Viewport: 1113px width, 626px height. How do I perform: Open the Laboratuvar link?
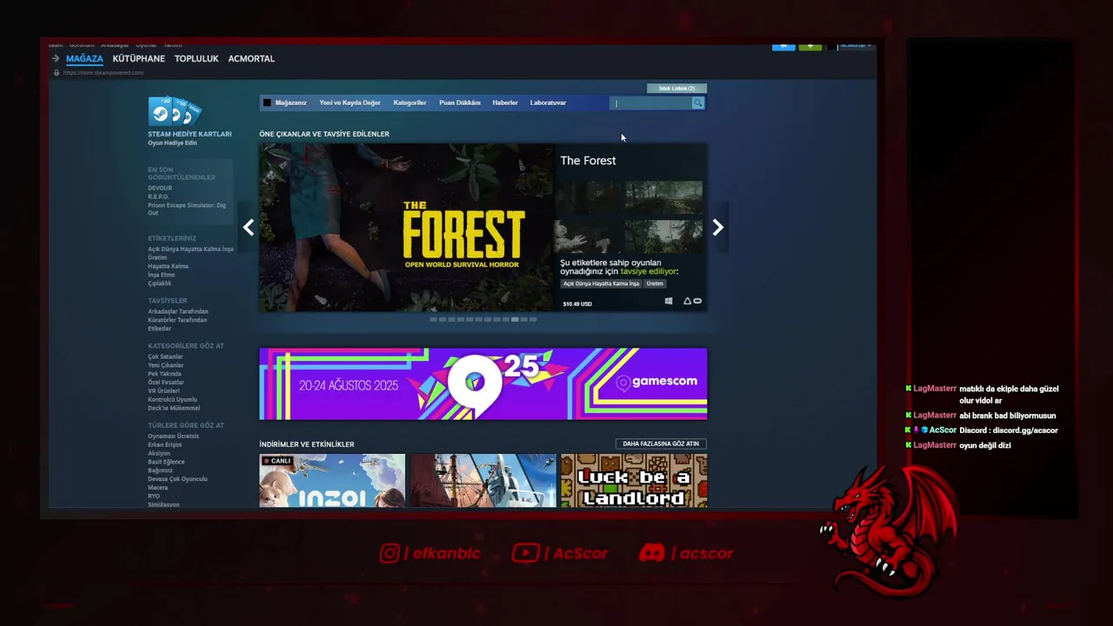(x=548, y=103)
